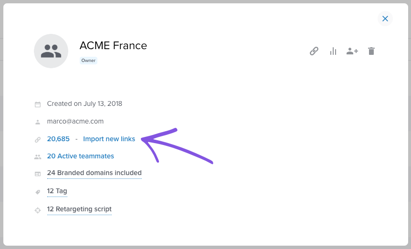This screenshot has width=411, height=249.
Task: Open the 20,685 links count
Action: pos(58,139)
